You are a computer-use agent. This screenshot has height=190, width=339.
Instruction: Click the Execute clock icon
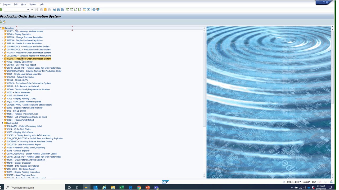[1, 22]
